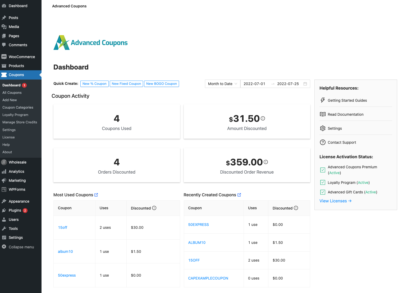Screen dimensions: 403x293
Task: Click the Comments bubble icon
Action: point(4,45)
